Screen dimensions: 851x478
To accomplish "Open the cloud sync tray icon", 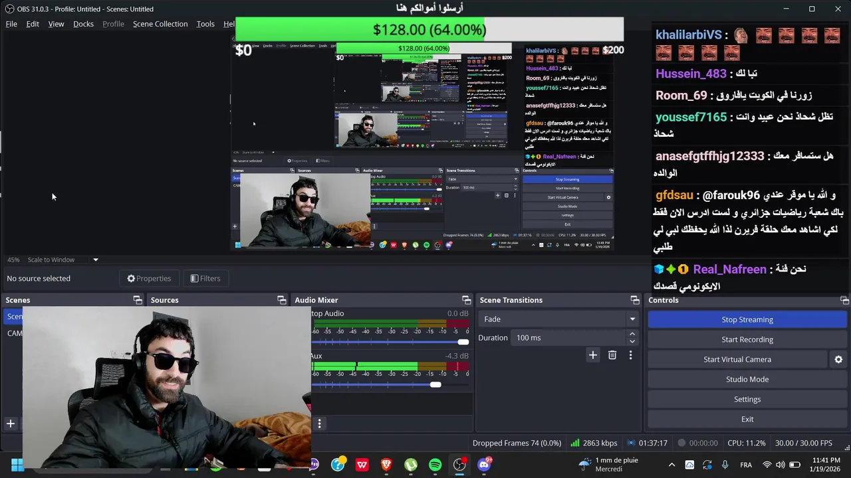I will [x=689, y=465].
